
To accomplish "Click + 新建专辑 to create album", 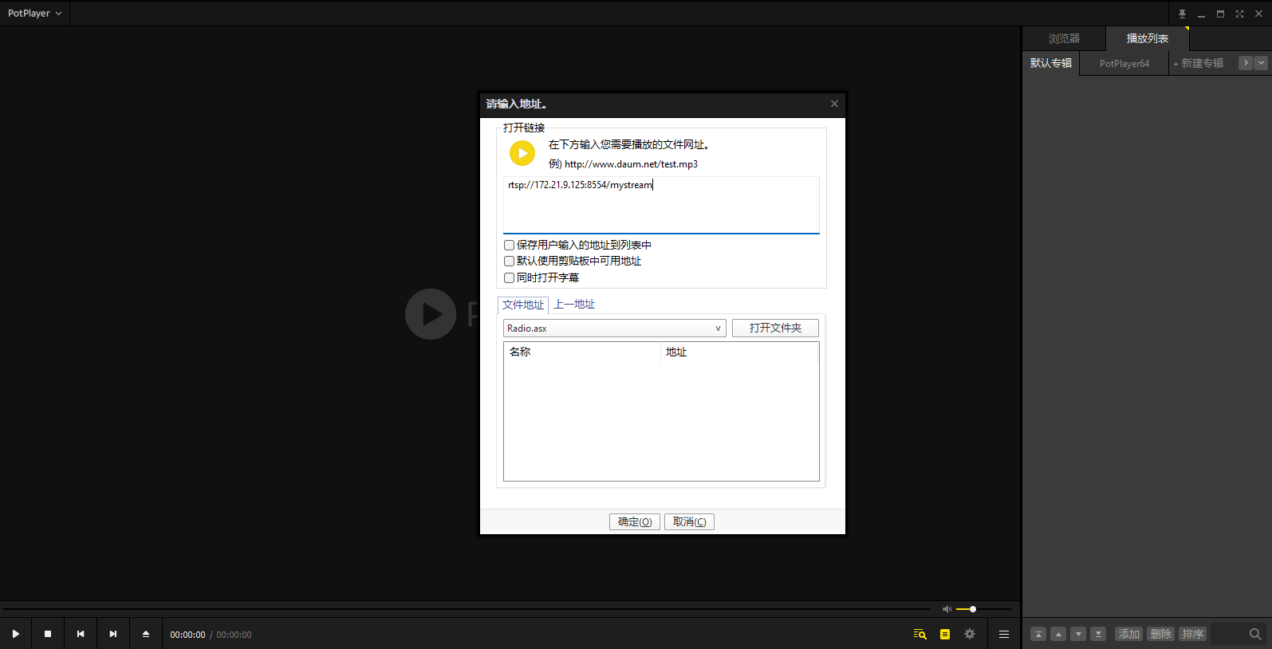I will pyautogui.click(x=1198, y=63).
